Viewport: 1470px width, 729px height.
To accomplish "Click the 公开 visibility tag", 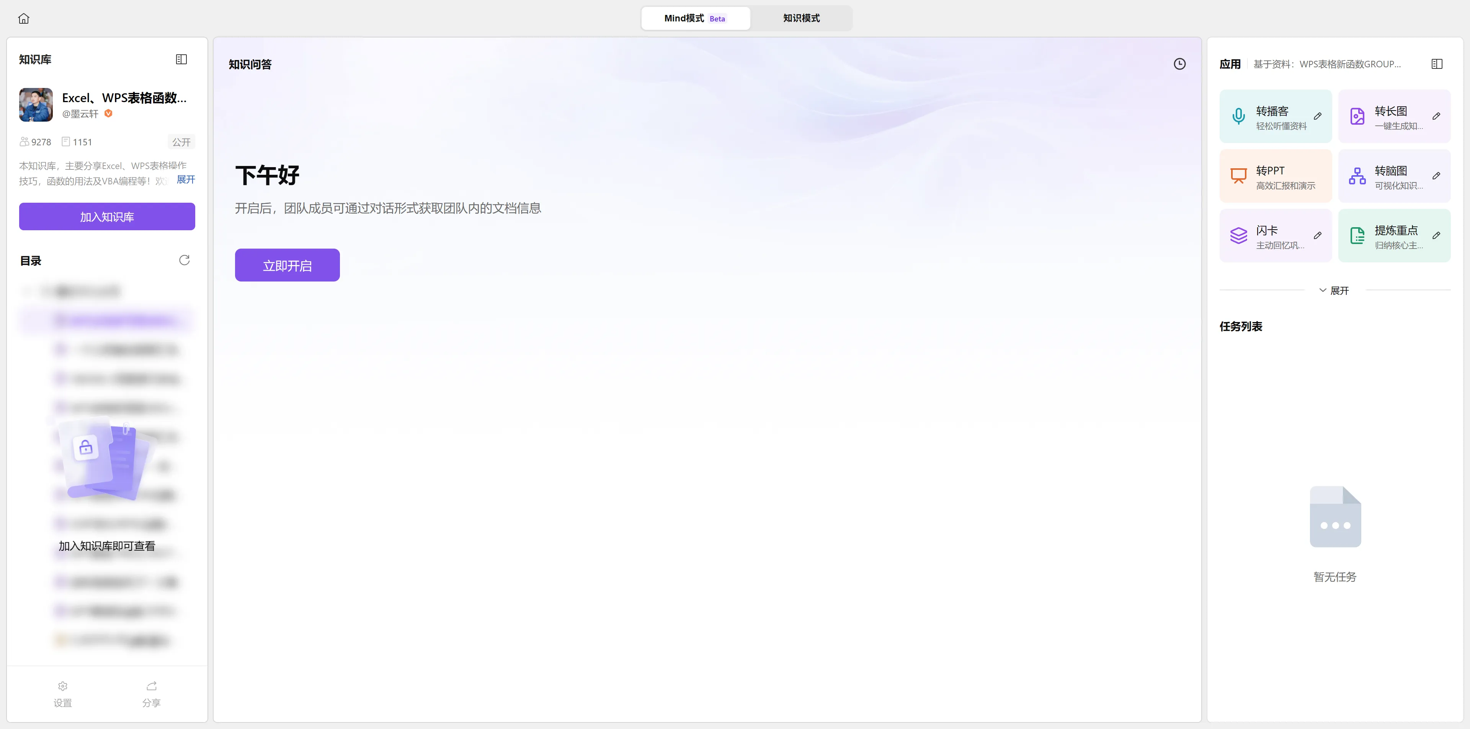I will click(x=181, y=142).
